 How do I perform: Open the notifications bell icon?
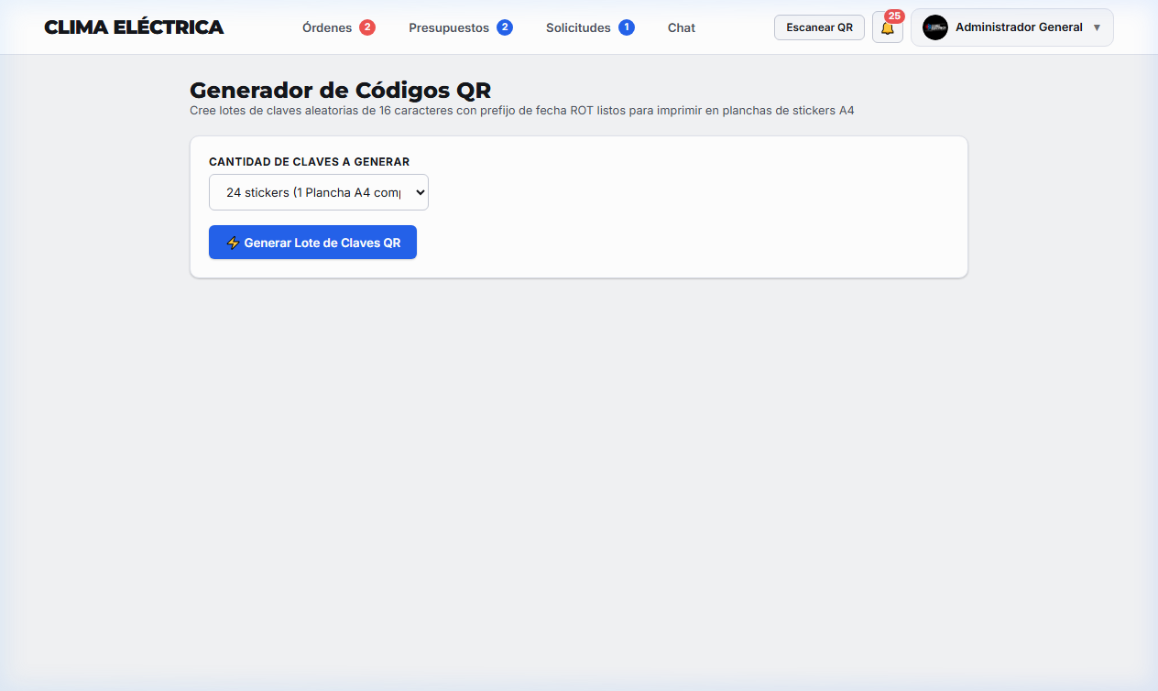887,27
